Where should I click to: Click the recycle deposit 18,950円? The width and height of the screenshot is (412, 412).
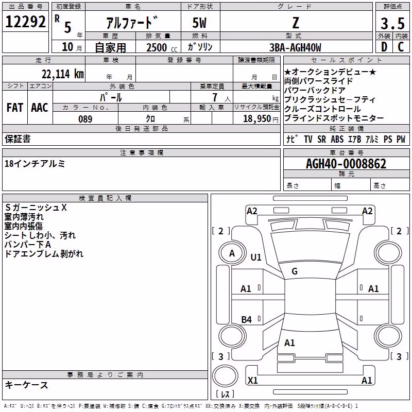pyautogui.click(x=261, y=119)
